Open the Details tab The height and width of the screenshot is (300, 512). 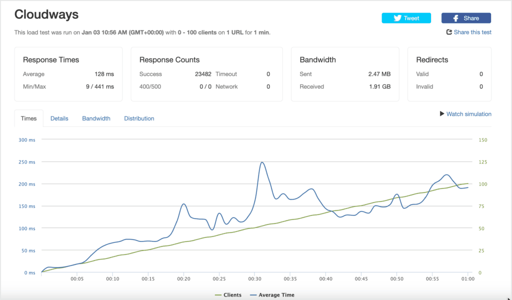click(59, 118)
